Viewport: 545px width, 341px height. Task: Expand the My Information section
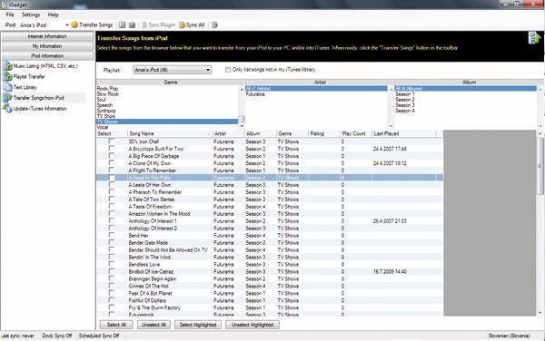(x=47, y=46)
